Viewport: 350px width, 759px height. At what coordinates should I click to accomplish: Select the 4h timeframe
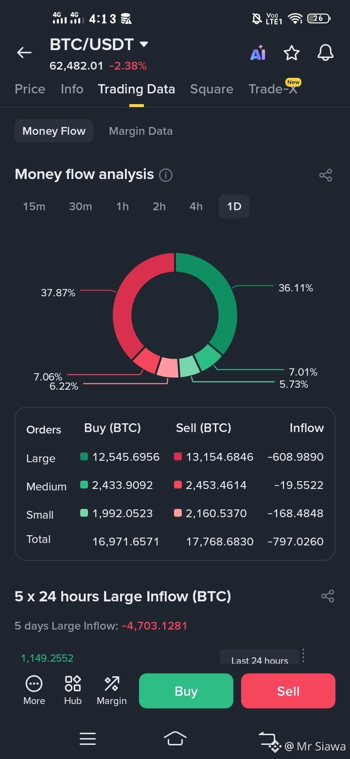point(196,206)
